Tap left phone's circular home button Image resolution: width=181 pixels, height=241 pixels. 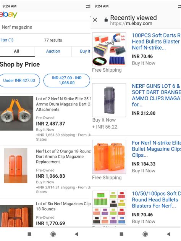(53, 234)
